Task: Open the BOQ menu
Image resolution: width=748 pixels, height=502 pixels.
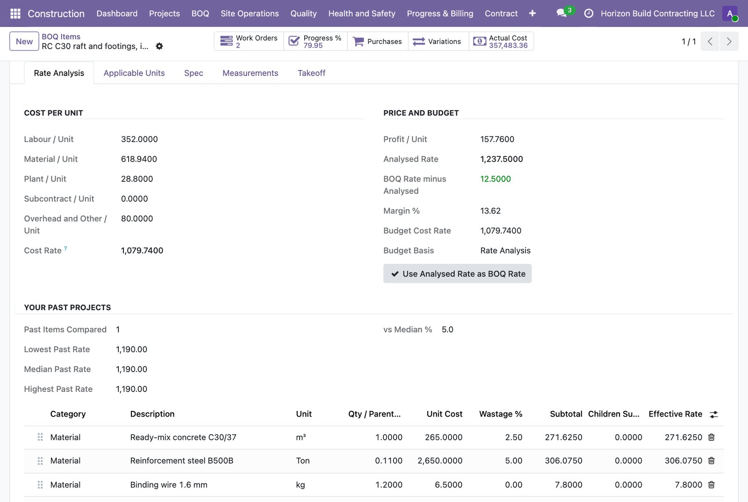Action: pos(200,14)
